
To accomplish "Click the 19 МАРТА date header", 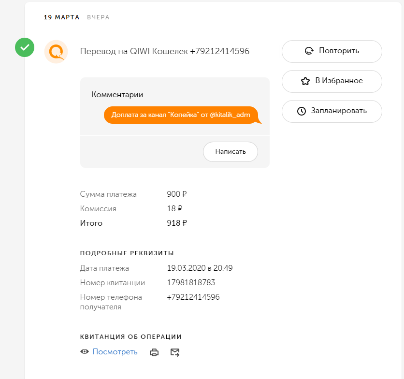I will point(62,17).
